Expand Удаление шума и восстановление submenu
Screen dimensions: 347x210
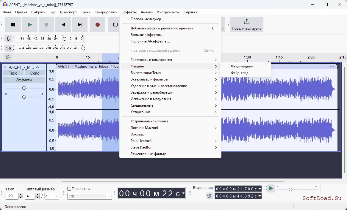[x=171, y=86]
